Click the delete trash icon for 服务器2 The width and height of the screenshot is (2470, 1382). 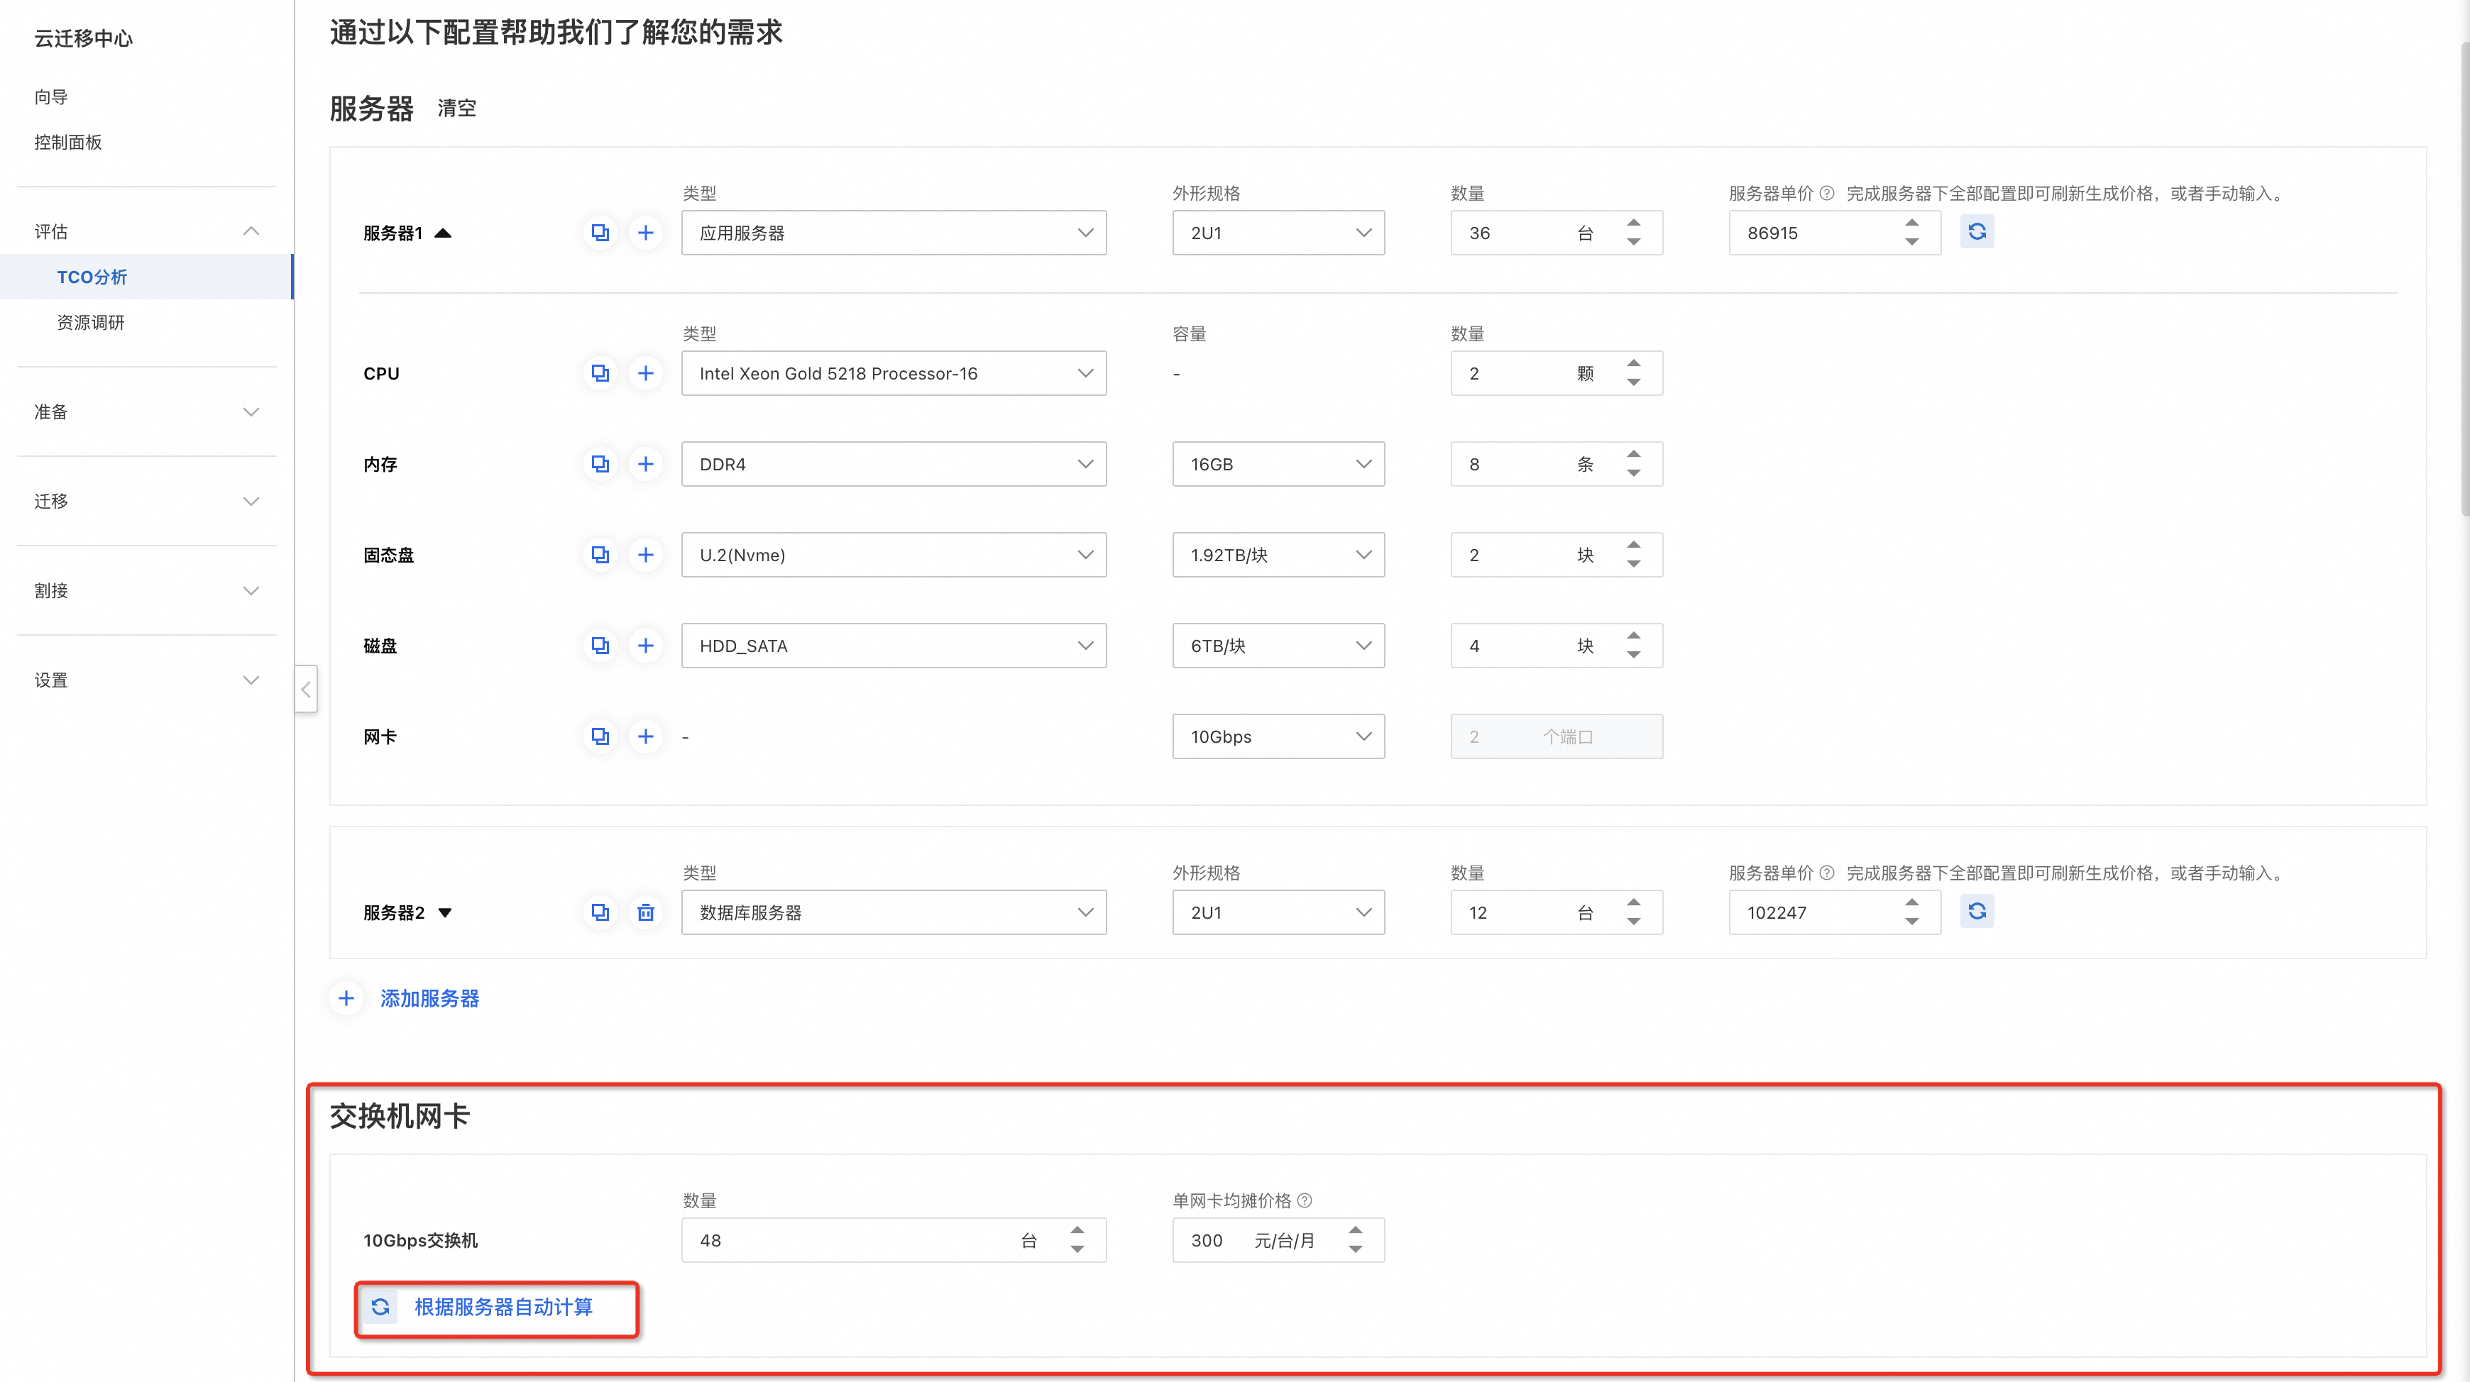(x=645, y=912)
